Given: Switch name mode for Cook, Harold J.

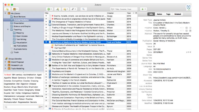Looking at the screenshot, I should point(182,28).
